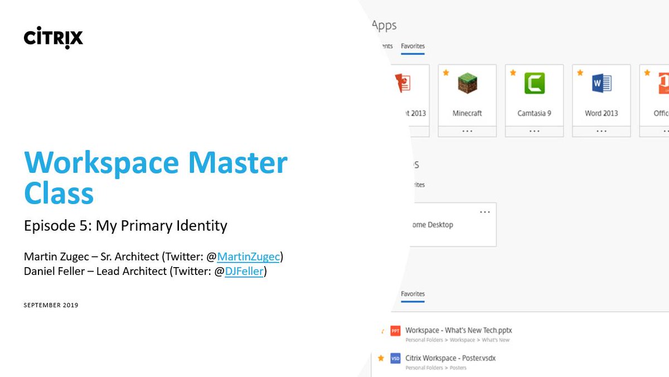The image size is (669, 377).
Task: Click the Apps section heading
Action: [384, 26]
